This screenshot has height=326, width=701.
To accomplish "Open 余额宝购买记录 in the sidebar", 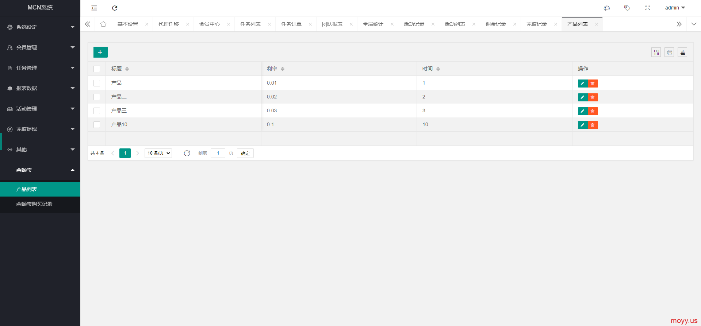I will point(40,204).
